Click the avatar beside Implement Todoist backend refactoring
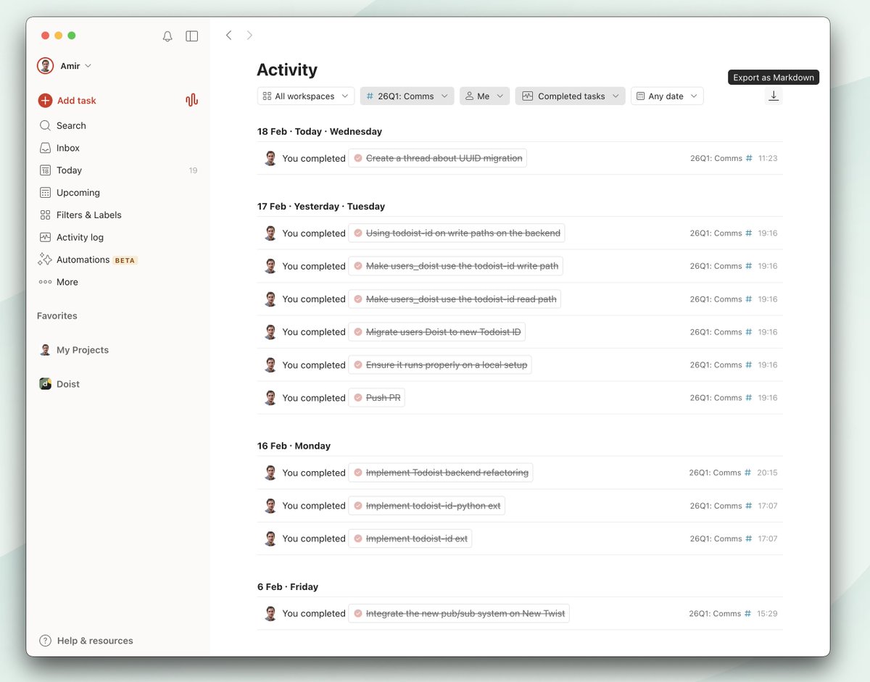The image size is (870, 682). click(270, 473)
